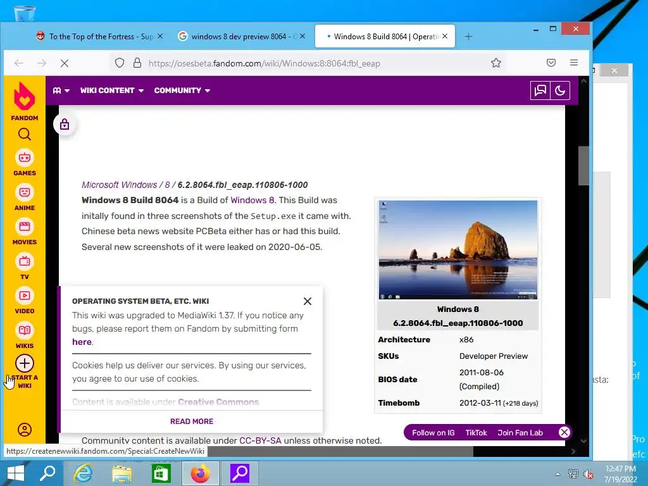Click the page vertical scrollbar thumb
648x486 pixels.
pos(583,166)
